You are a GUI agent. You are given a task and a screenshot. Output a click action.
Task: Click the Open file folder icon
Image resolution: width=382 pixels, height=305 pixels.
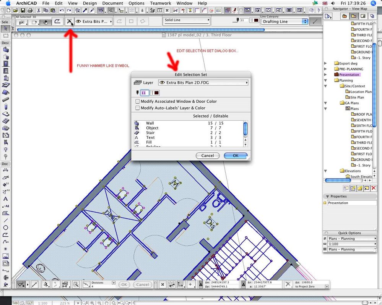click(16, 10)
